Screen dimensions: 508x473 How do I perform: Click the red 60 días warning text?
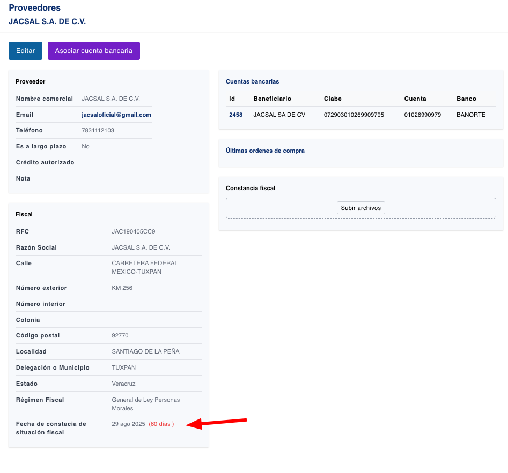coord(161,424)
